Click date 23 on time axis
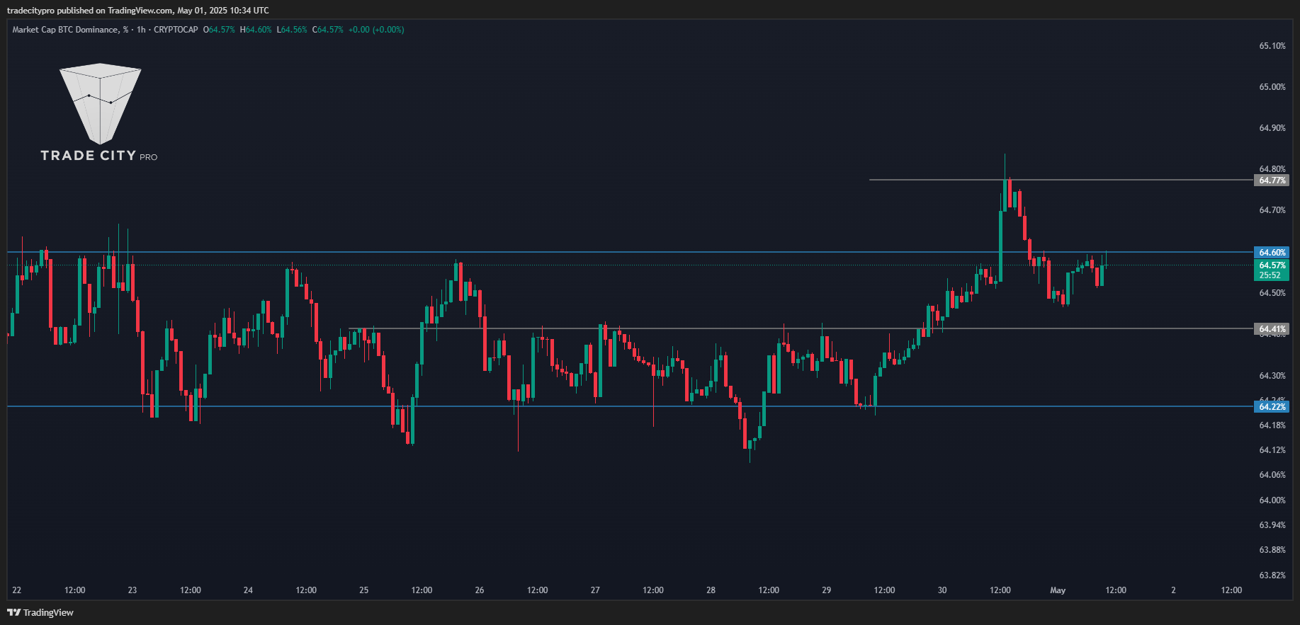 132,590
